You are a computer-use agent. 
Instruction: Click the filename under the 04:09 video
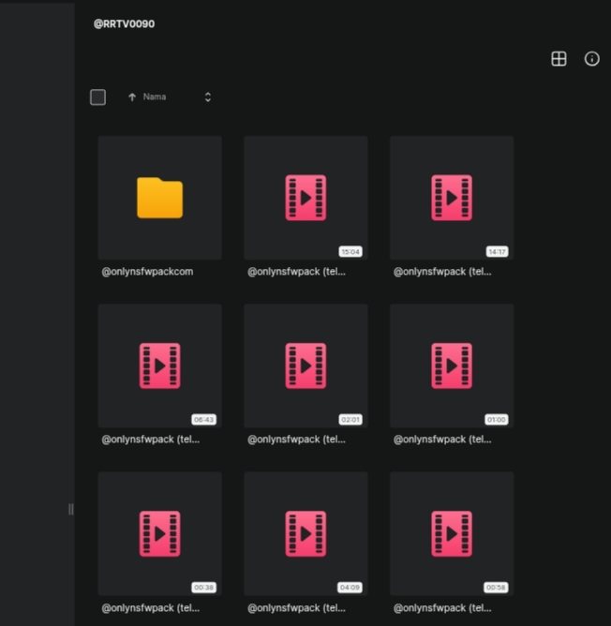[297, 608]
